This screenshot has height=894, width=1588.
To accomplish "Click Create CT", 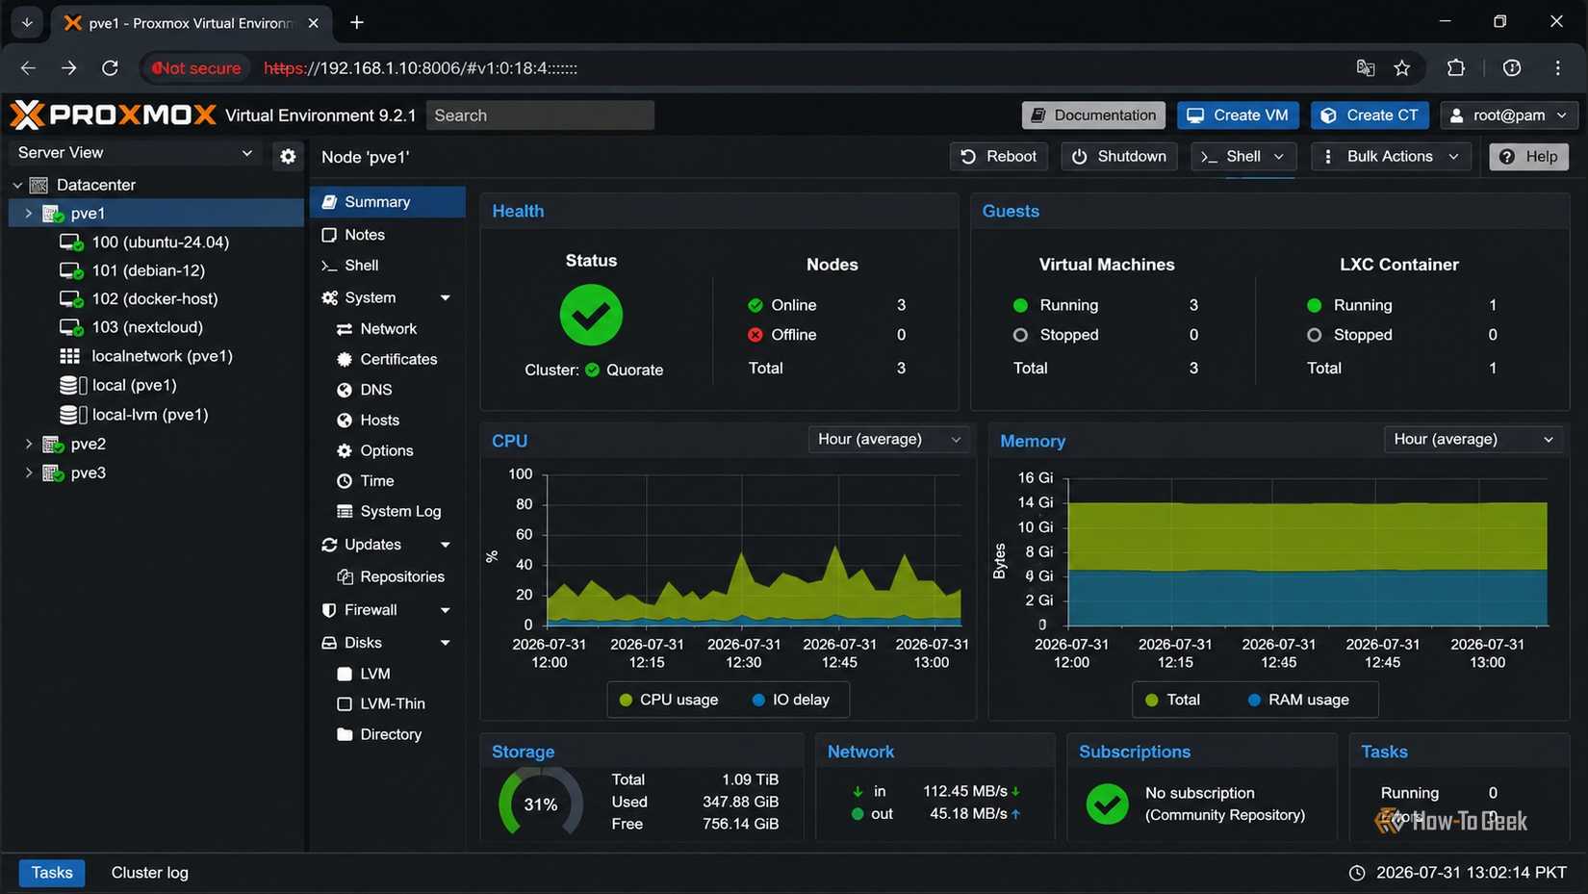I will point(1370,115).
